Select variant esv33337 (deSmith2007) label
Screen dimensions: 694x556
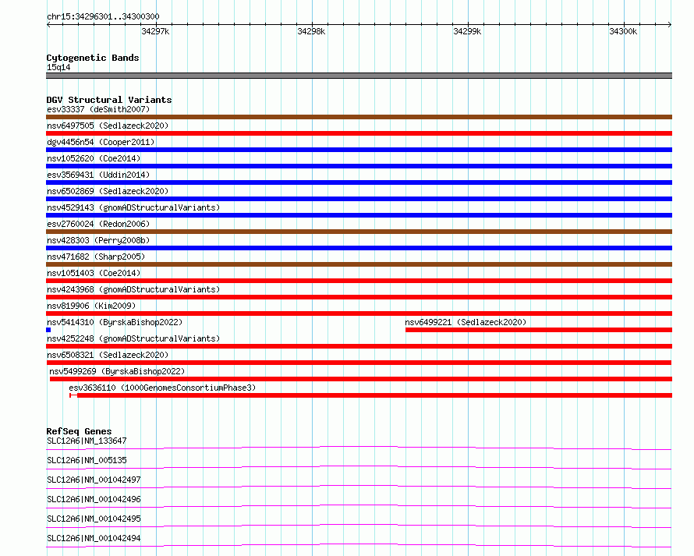click(98, 109)
